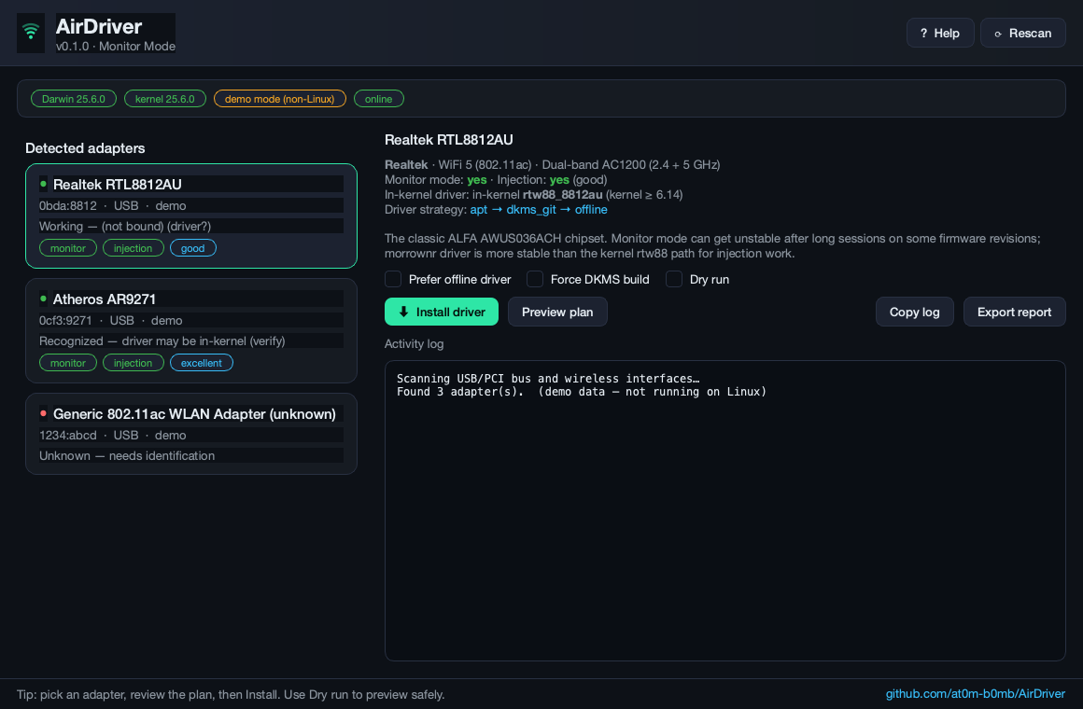1083x709 pixels.
Task: Click the demo mode (non-Linux) pill
Action: click(280, 99)
